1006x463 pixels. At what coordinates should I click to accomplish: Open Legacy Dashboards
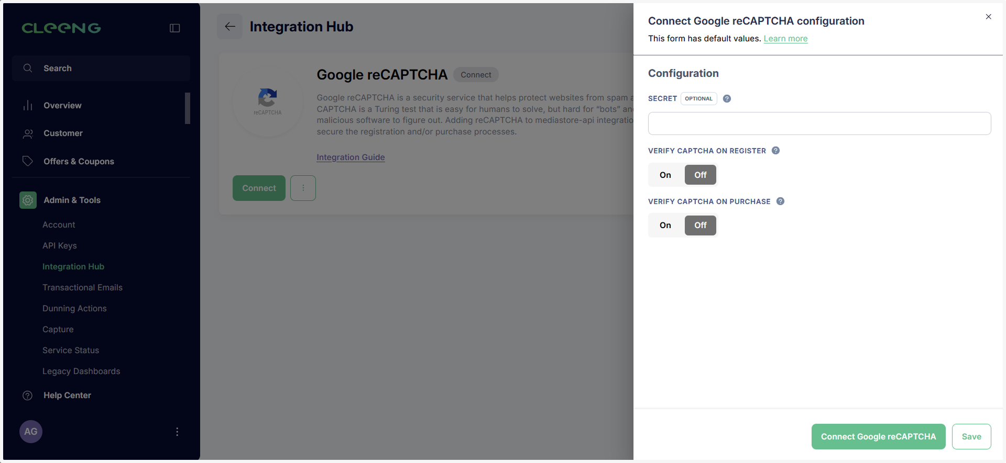pyautogui.click(x=81, y=371)
